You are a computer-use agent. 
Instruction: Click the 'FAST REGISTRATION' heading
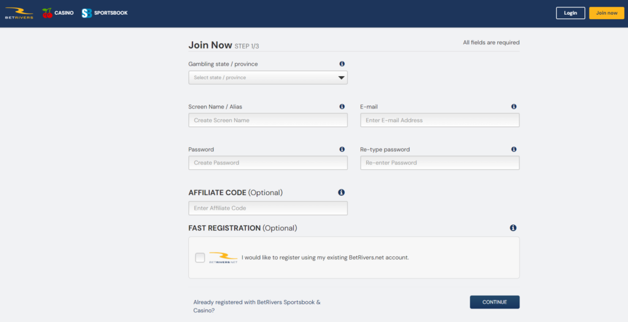click(224, 228)
